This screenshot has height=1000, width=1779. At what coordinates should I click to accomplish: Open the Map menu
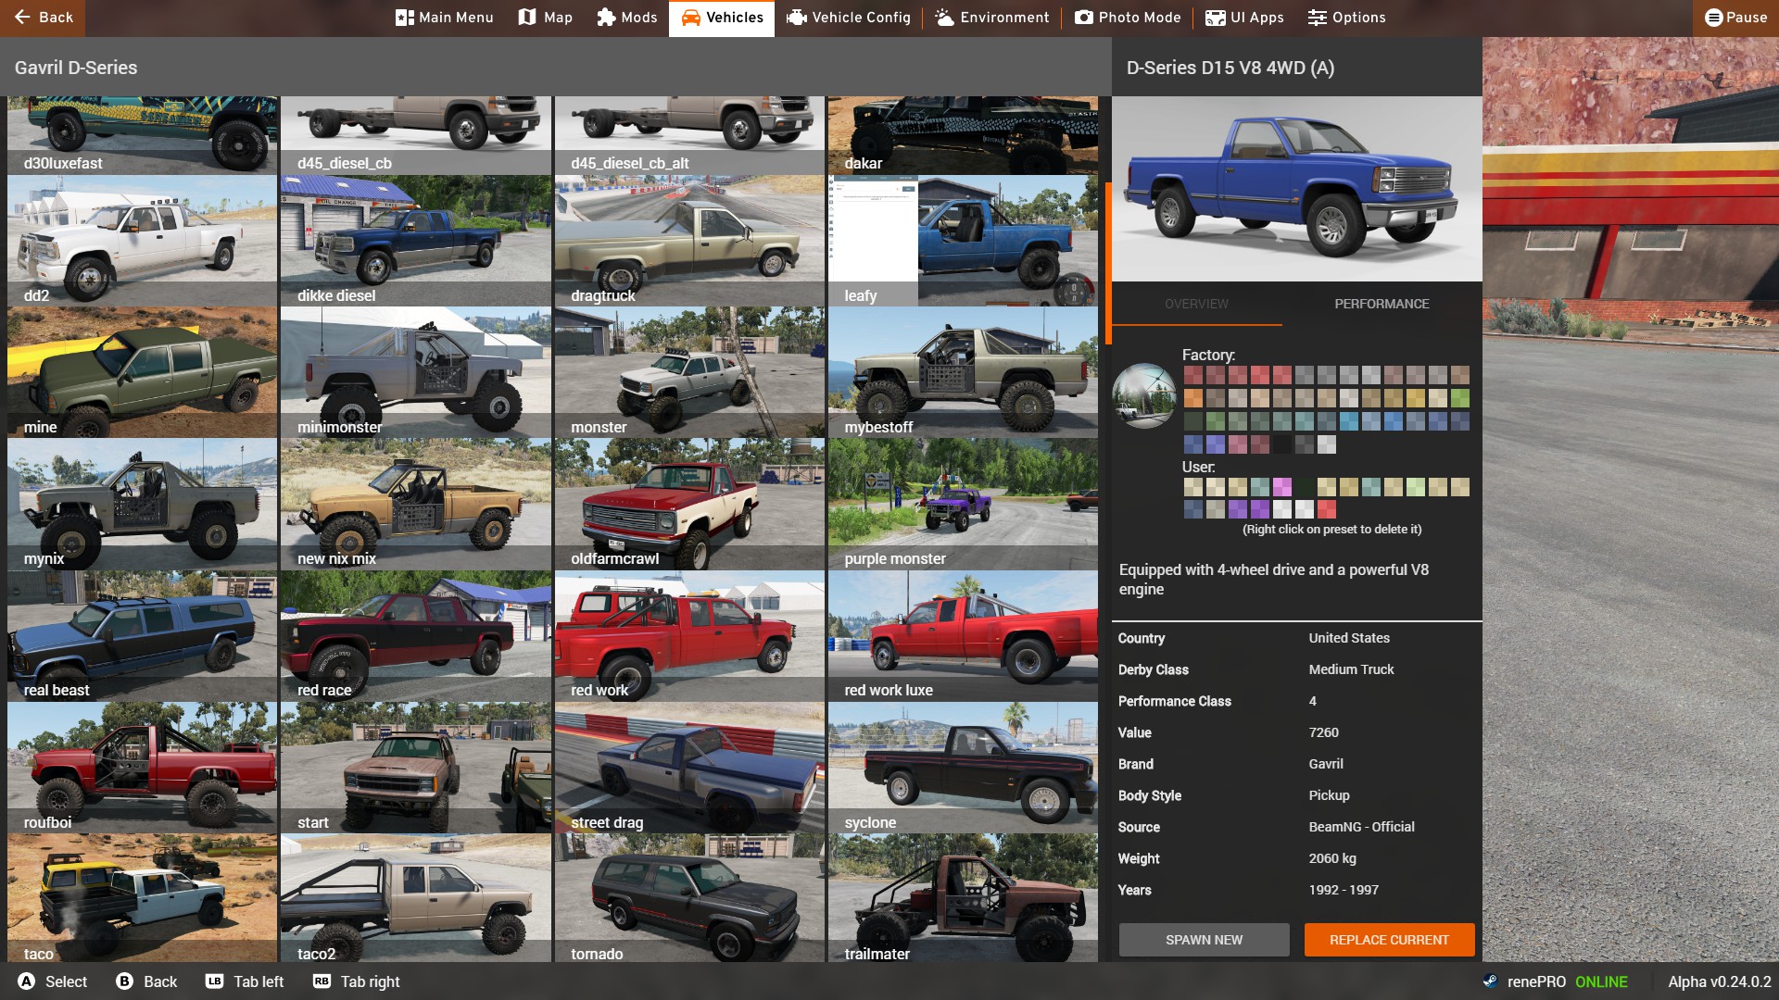tap(545, 18)
